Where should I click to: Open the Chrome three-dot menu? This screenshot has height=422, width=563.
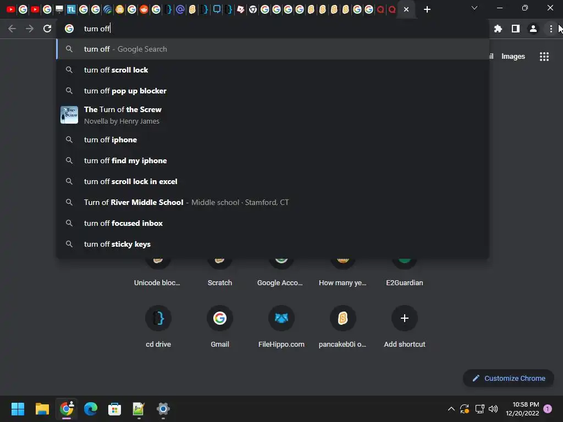click(551, 29)
